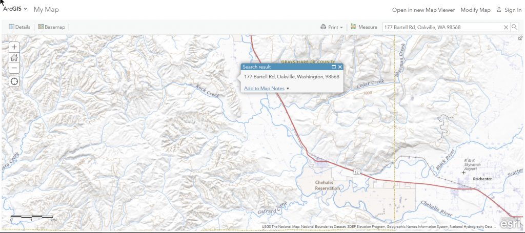Select Modify Map in header
525x233 pixels.
475,10
